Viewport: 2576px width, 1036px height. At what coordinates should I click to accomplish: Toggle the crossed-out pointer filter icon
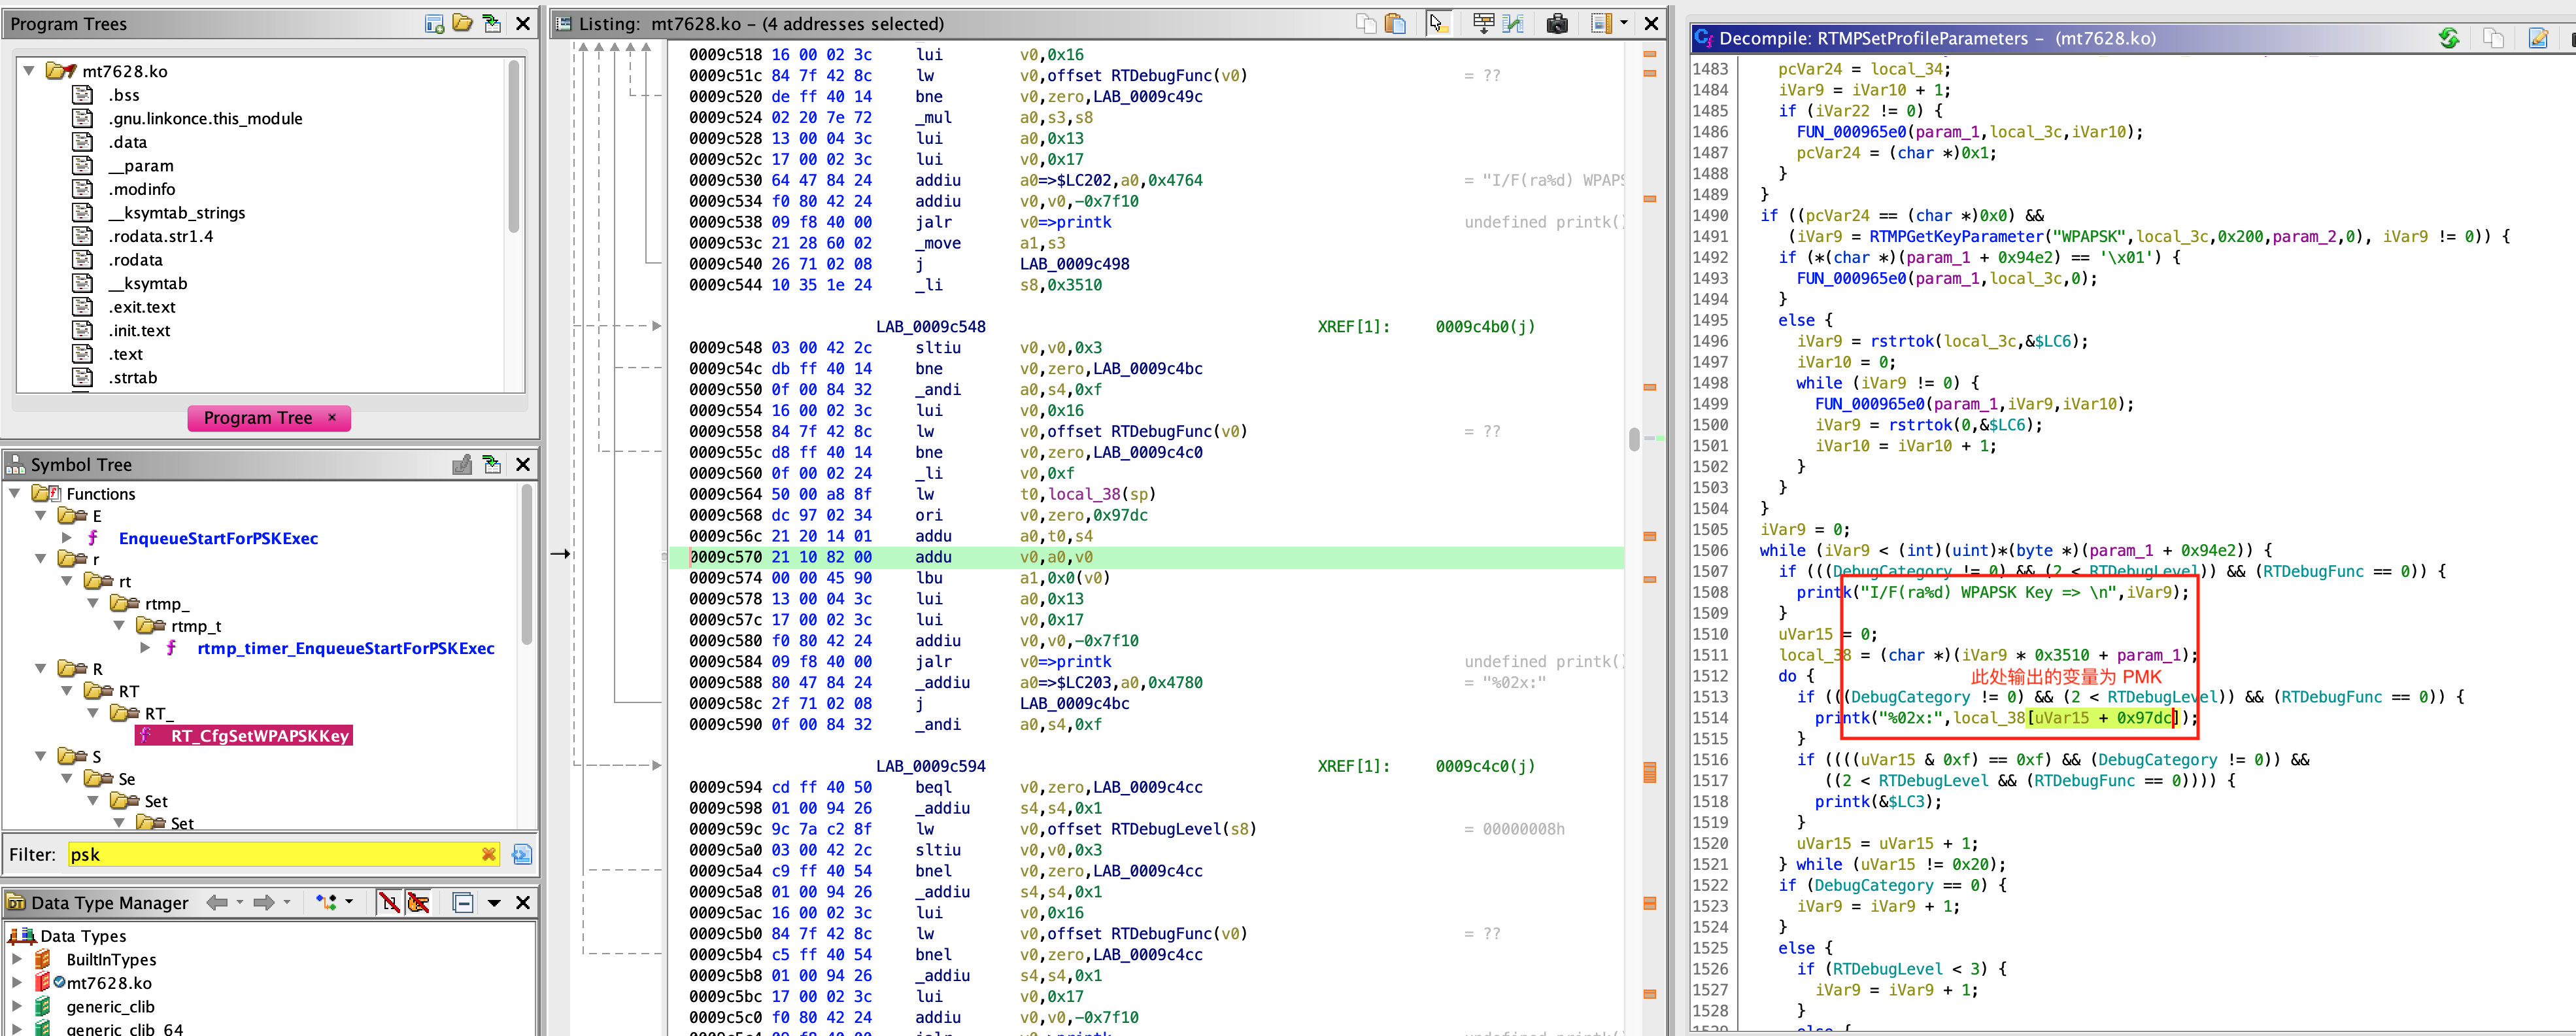418,902
